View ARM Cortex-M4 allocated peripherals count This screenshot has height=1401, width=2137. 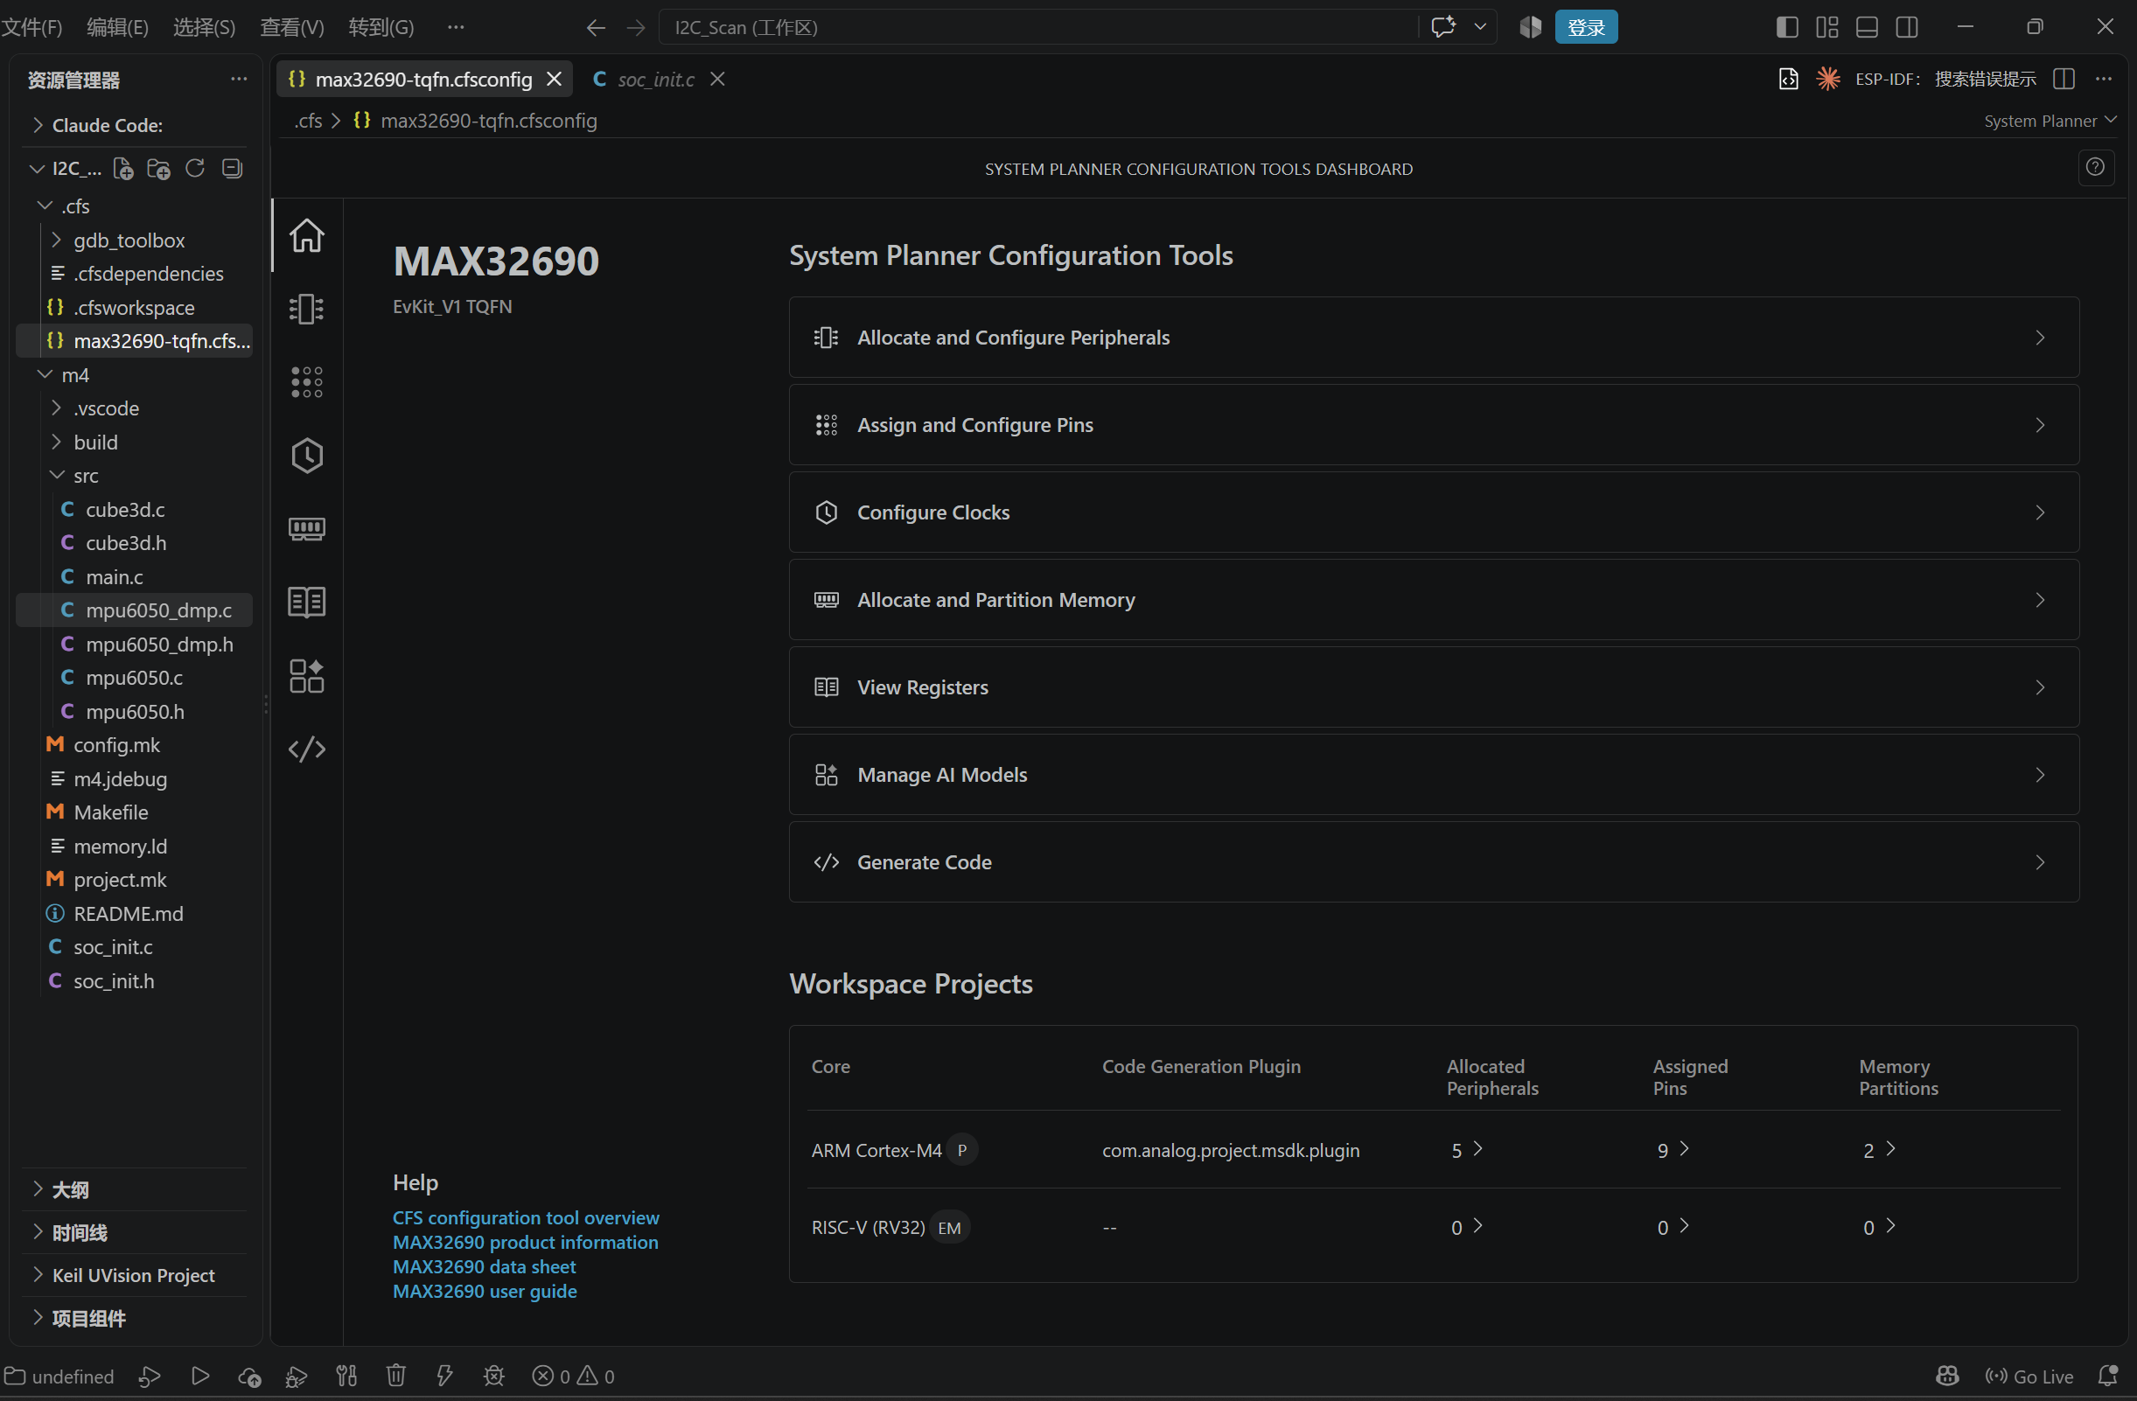click(x=1466, y=1150)
